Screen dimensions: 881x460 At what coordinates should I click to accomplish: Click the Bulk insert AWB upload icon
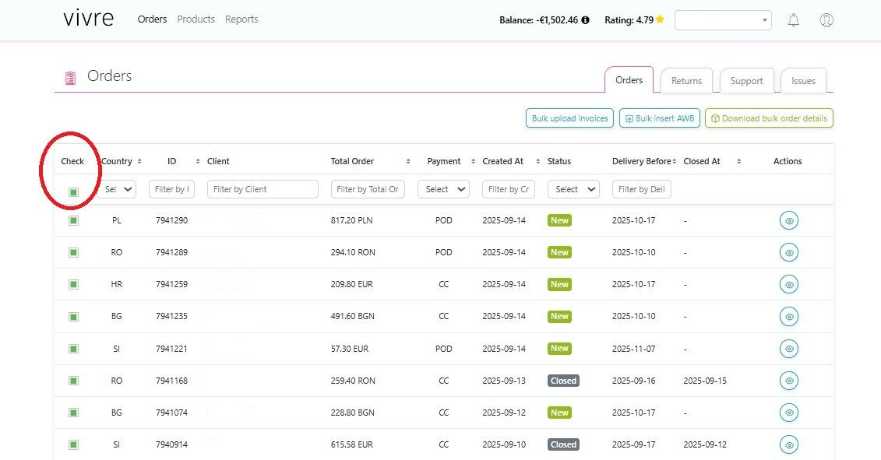628,118
